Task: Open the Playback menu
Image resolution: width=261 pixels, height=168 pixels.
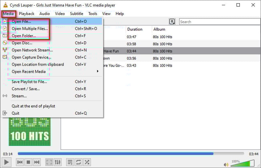Action: pos(26,14)
